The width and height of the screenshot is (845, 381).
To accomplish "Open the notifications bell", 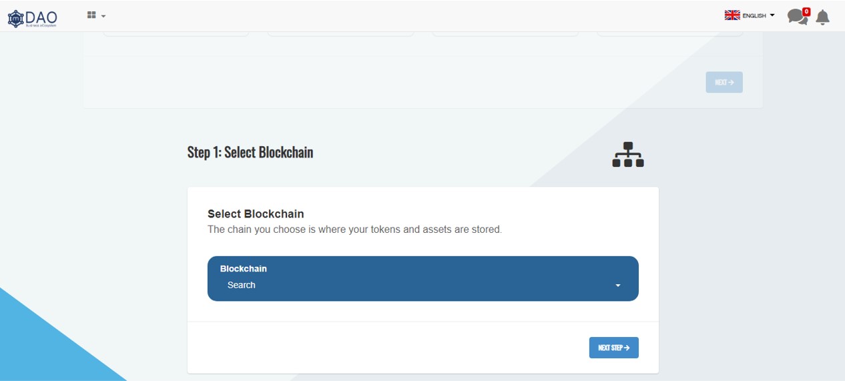I will [x=823, y=17].
